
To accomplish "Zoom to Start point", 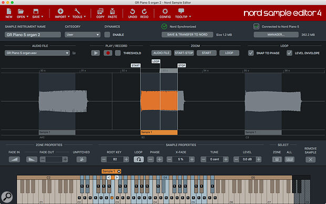I will click(x=207, y=53).
